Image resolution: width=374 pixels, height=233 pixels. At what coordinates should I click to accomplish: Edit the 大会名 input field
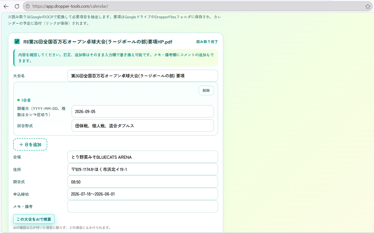click(x=142, y=76)
